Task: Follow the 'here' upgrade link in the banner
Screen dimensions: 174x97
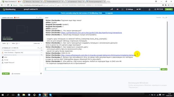Action: [x=104, y=13]
